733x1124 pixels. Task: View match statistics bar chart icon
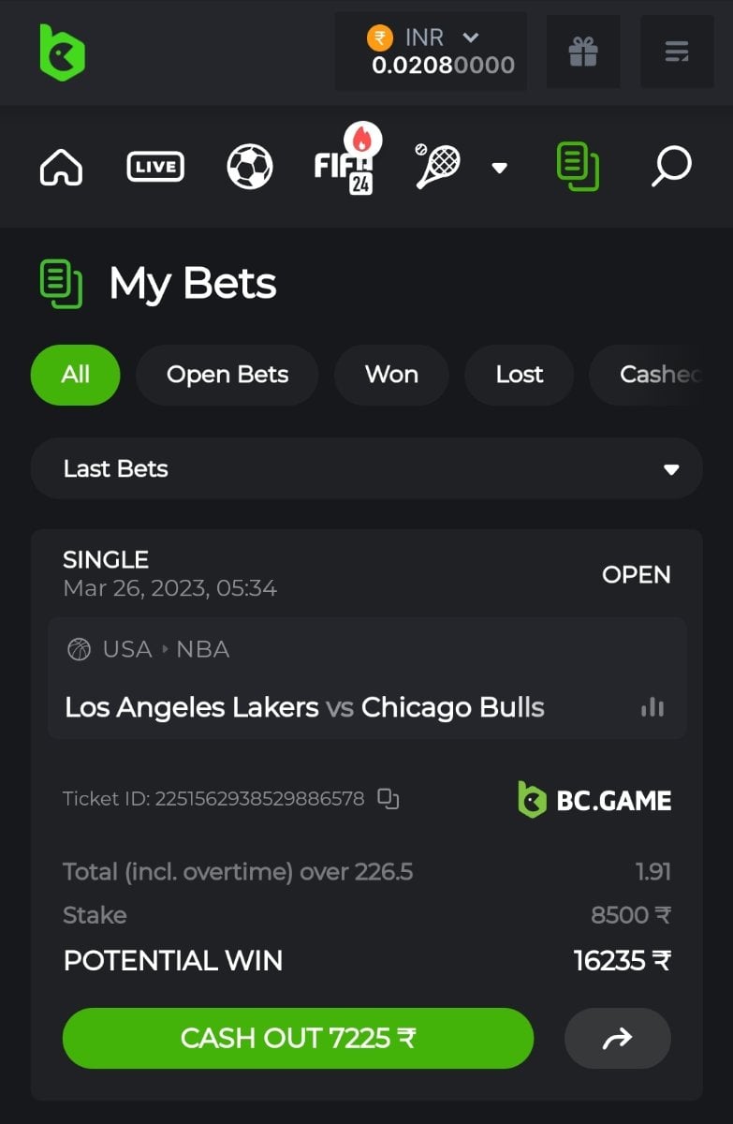tap(652, 707)
